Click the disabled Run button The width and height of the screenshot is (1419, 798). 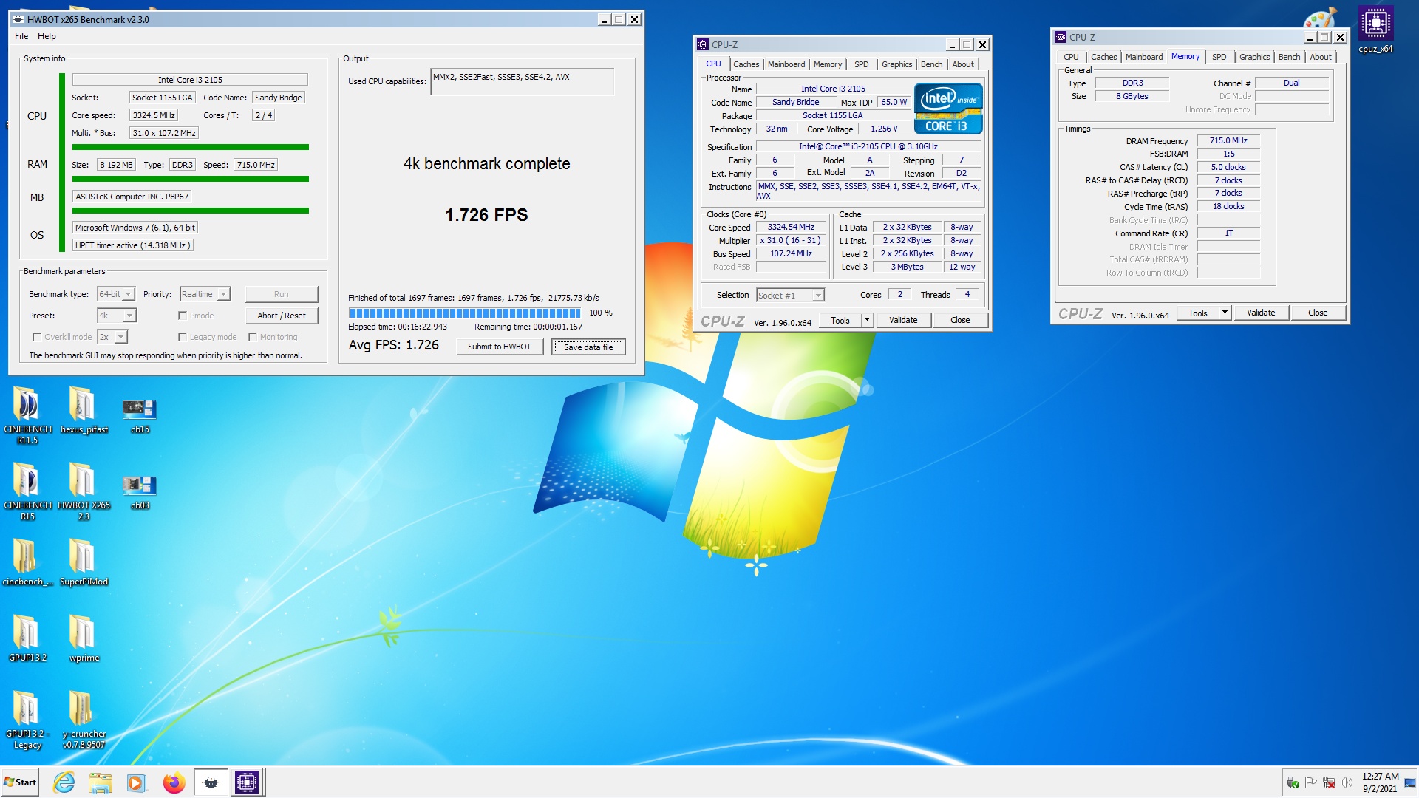[x=282, y=294]
